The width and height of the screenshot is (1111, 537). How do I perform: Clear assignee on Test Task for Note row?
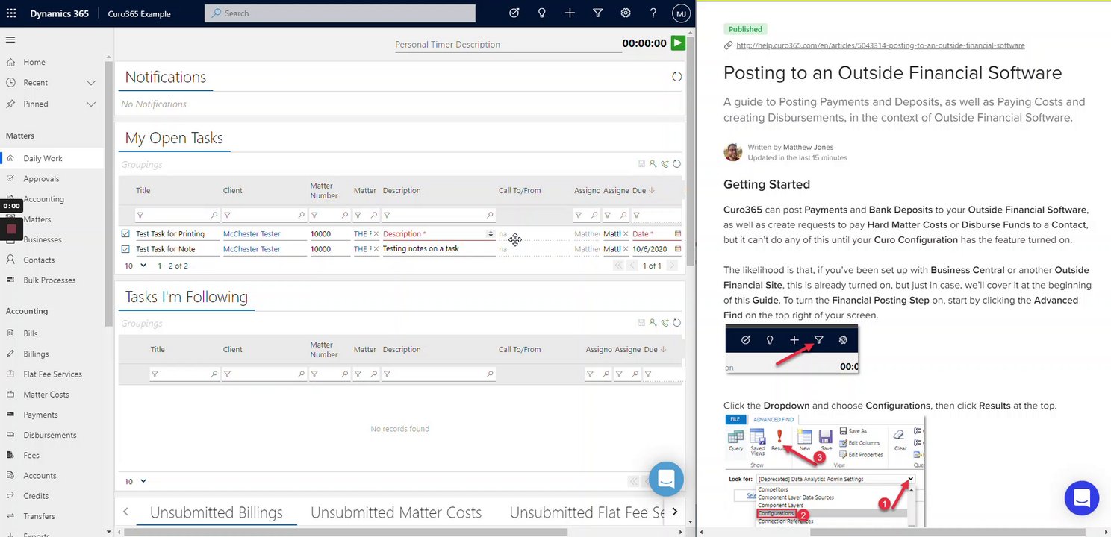(626, 249)
